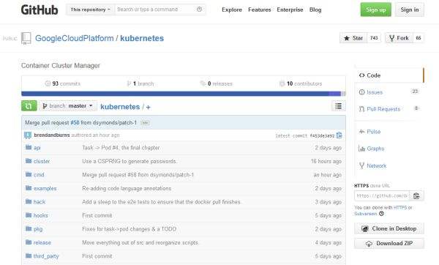The height and width of the screenshot is (265, 439).
Task: View the 1 branch link
Action: (140, 83)
